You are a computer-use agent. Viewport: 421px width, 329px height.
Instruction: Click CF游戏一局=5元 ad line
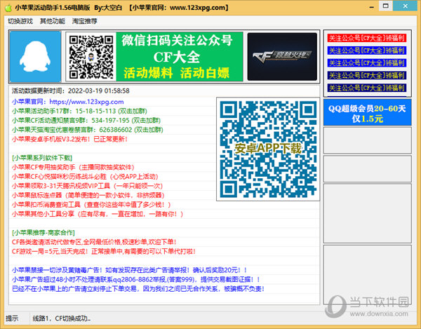(x=104, y=251)
